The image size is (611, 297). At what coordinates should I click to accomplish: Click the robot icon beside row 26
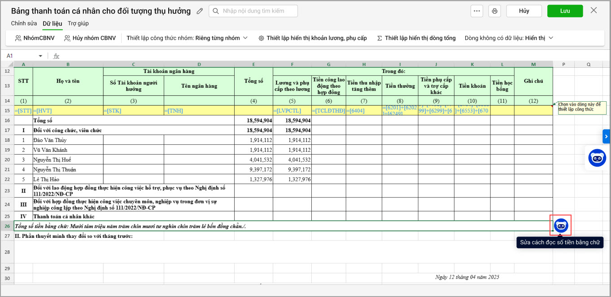tap(561, 225)
